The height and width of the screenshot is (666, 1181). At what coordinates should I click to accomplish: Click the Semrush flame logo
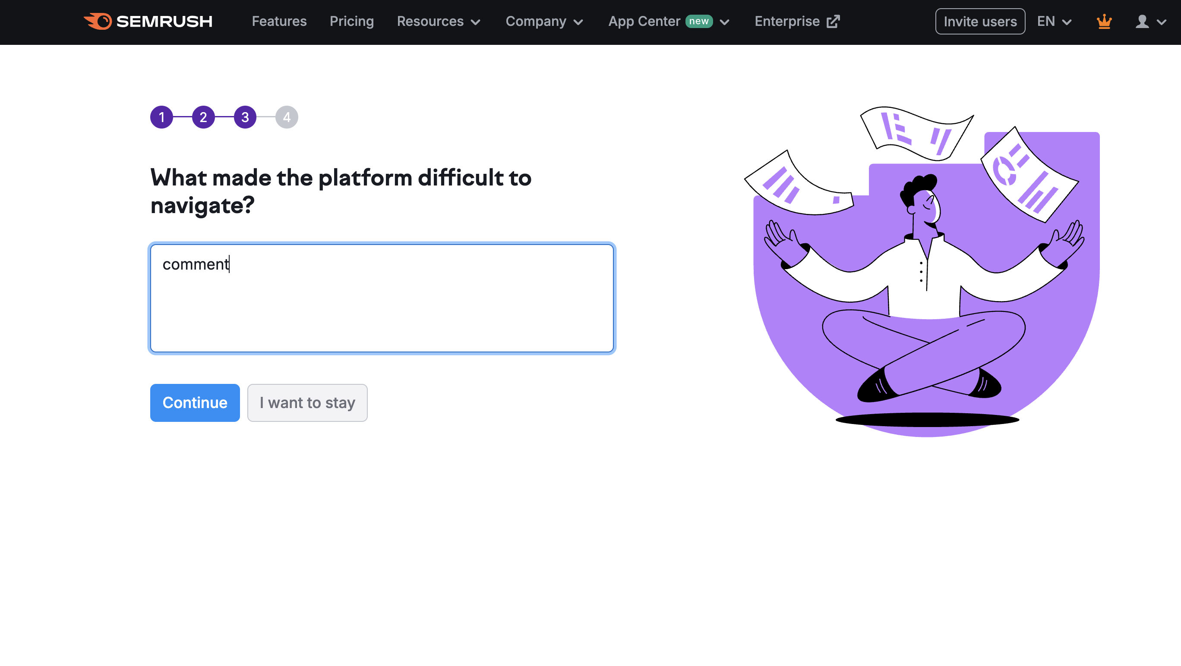pos(98,21)
